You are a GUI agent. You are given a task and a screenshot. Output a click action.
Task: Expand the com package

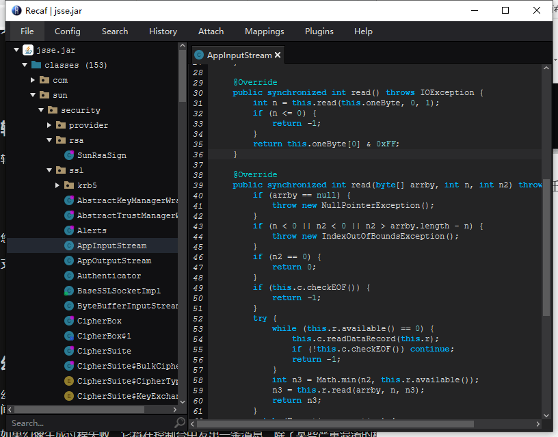click(x=33, y=80)
